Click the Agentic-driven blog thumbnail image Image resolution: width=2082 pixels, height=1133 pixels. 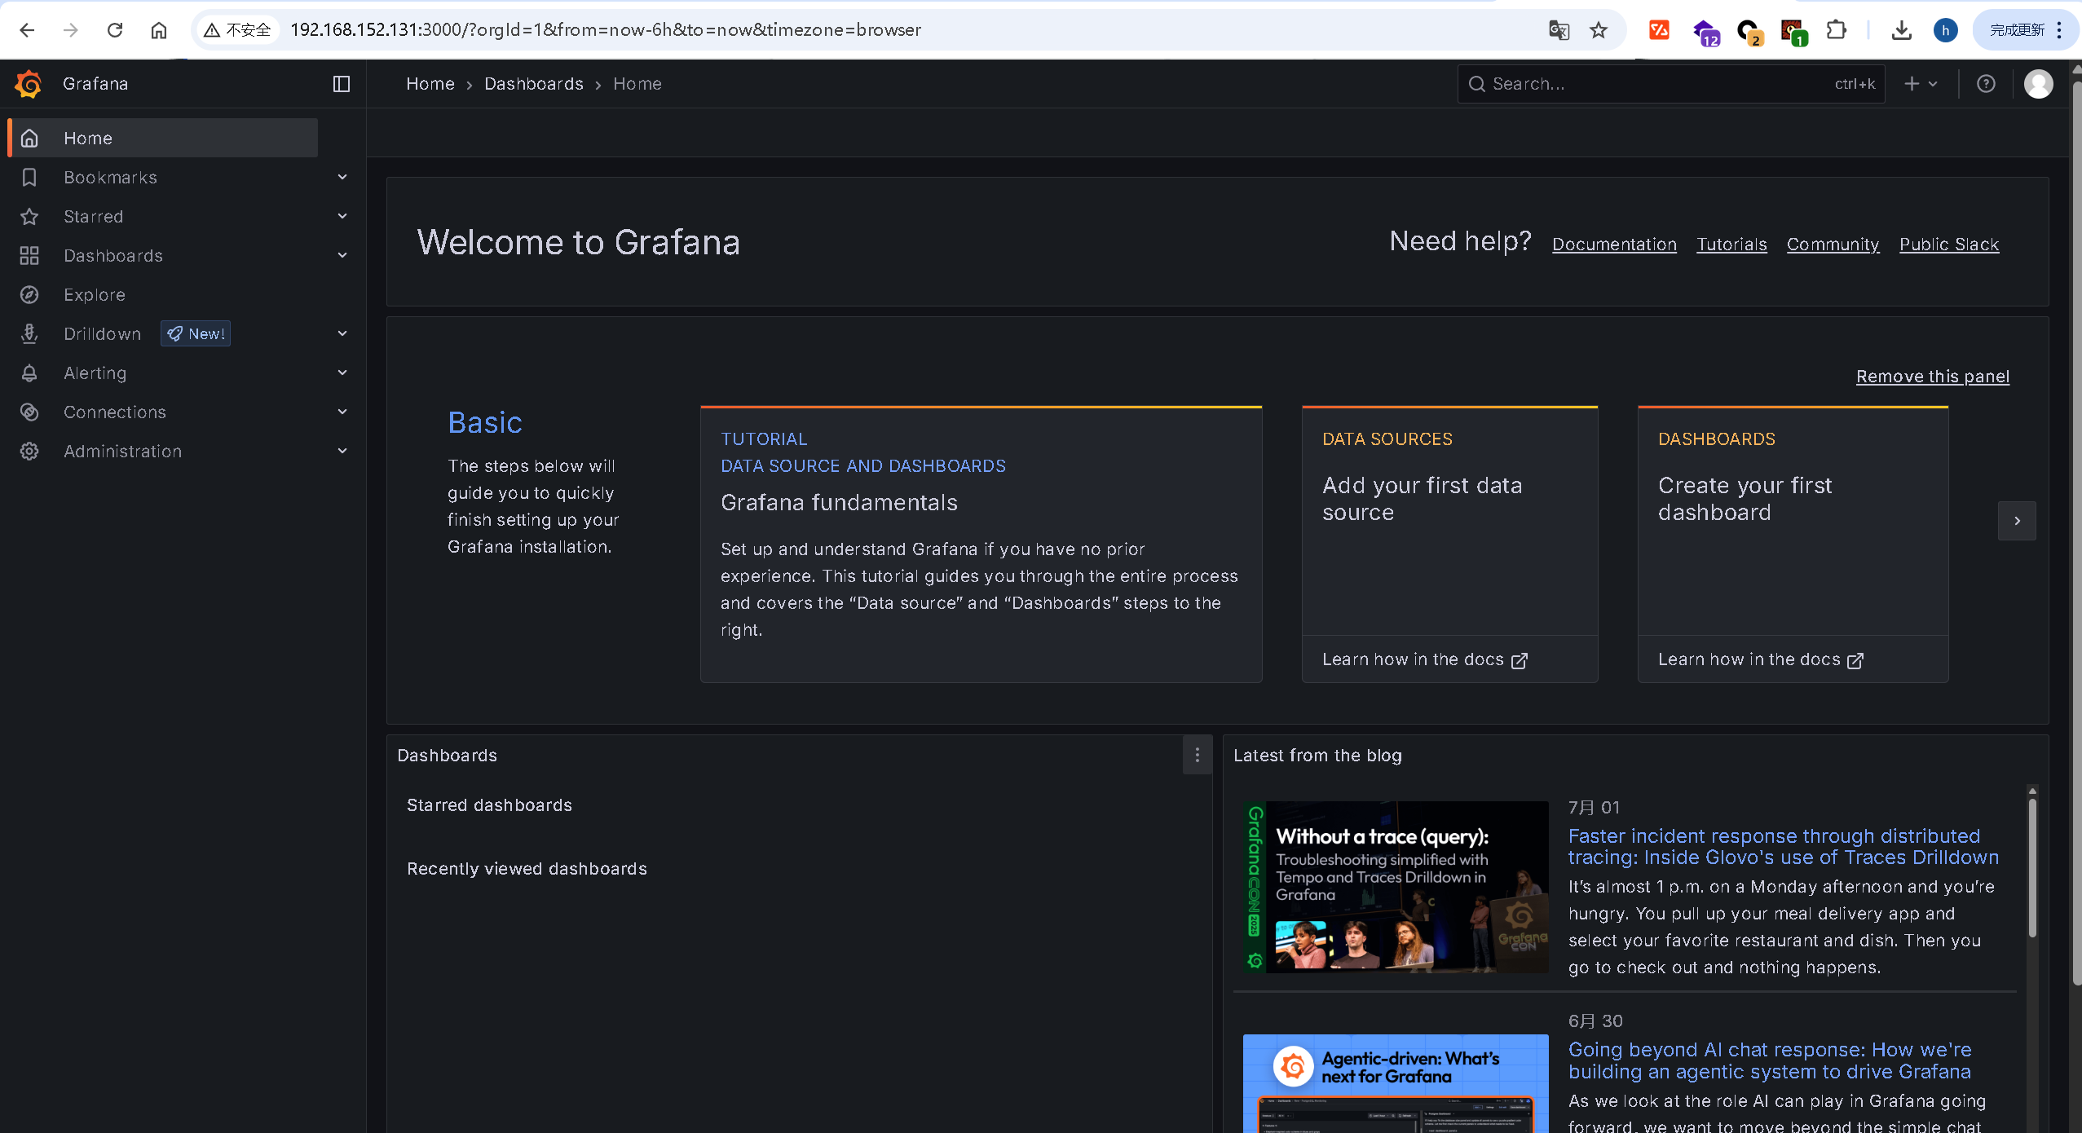tap(1396, 1083)
